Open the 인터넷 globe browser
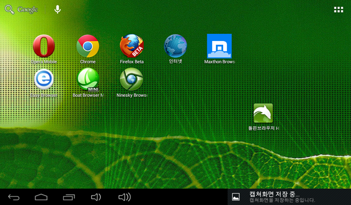This screenshot has width=351, height=205. (x=175, y=46)
